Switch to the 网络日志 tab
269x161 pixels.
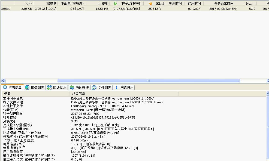coord(124,88)
